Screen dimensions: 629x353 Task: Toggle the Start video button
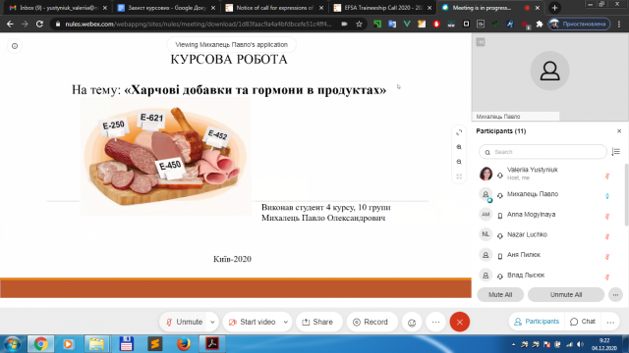click(x=253, y=322)
